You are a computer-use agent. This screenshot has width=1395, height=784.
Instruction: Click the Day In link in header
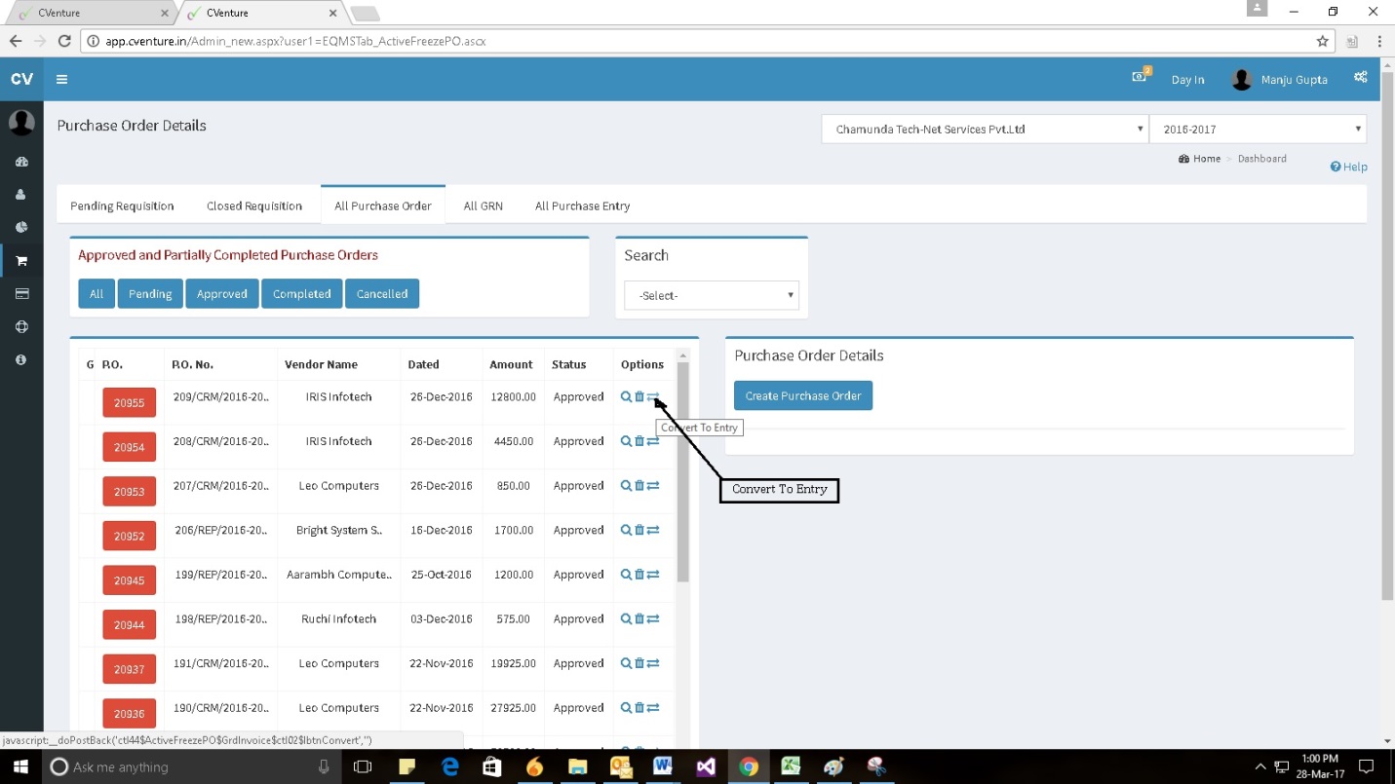click(x=1187, y=80)
